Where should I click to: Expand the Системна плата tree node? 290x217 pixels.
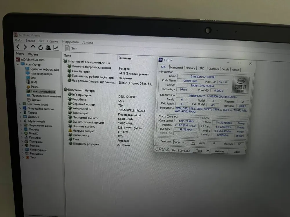(20, 104)
